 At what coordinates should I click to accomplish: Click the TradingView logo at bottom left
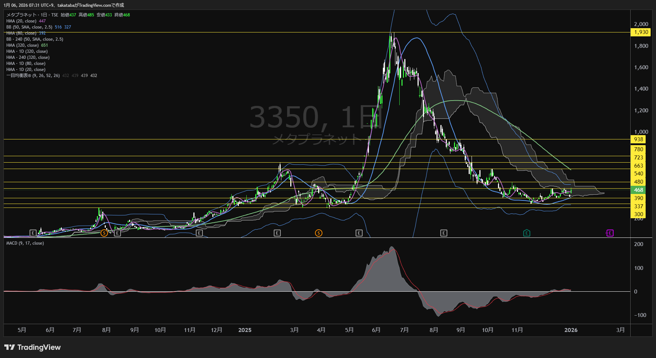click(33, 347)
